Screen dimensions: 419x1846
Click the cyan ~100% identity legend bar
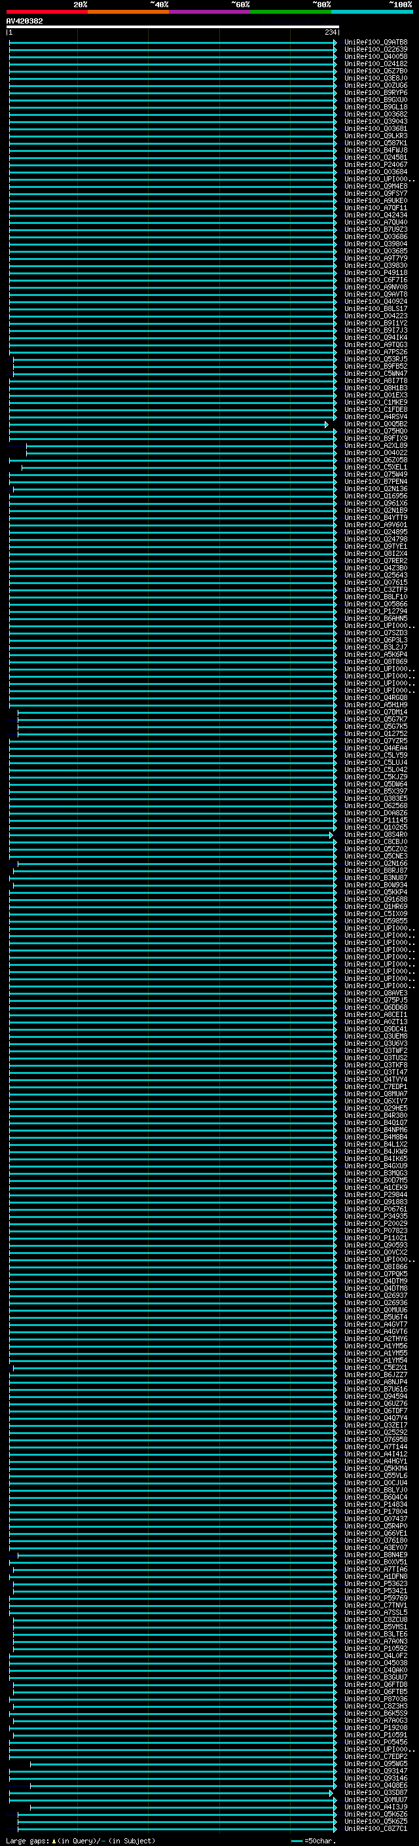[372, 12]
